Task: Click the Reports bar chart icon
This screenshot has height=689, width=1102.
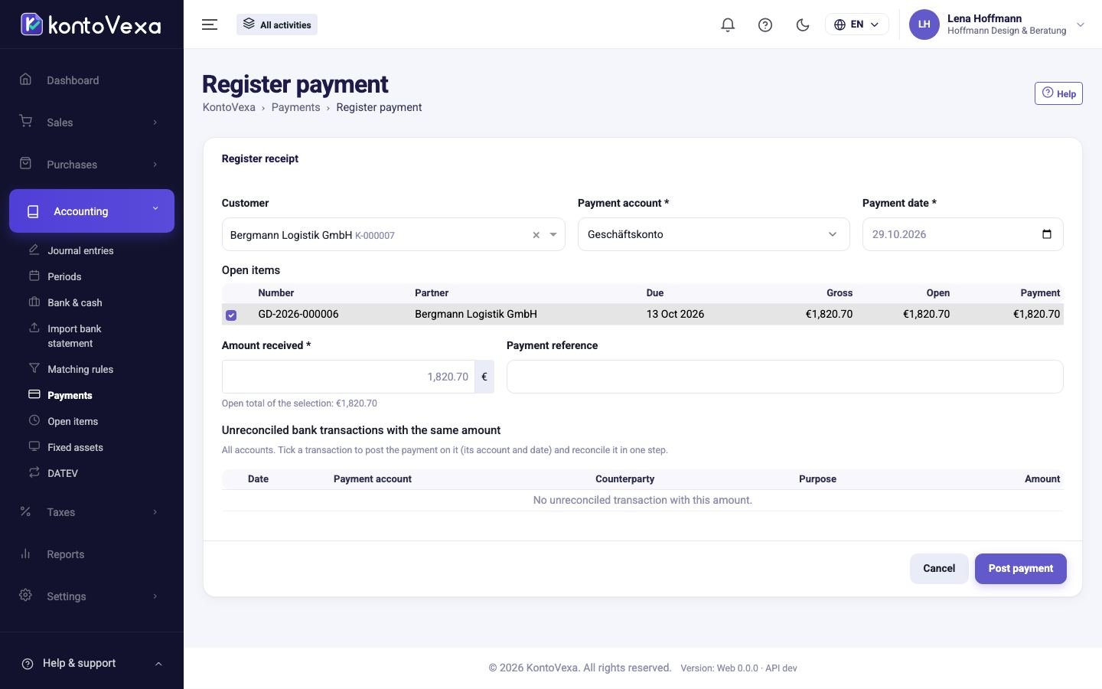Action: coord(25,553)
